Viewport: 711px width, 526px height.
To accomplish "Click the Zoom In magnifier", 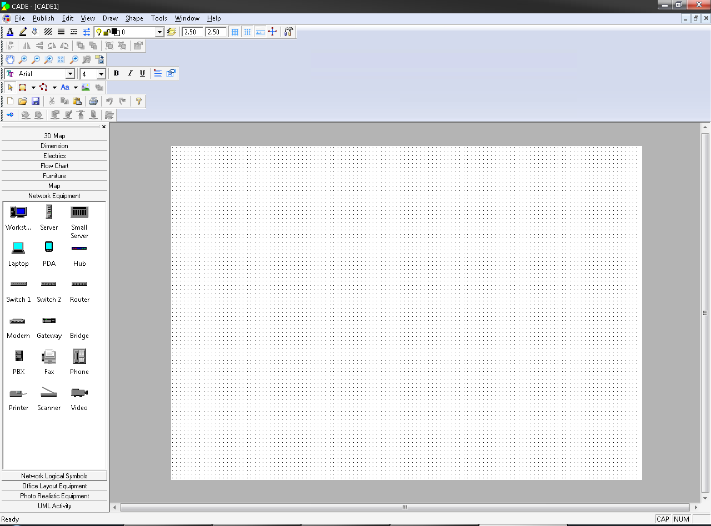I will tap(23, 59).
